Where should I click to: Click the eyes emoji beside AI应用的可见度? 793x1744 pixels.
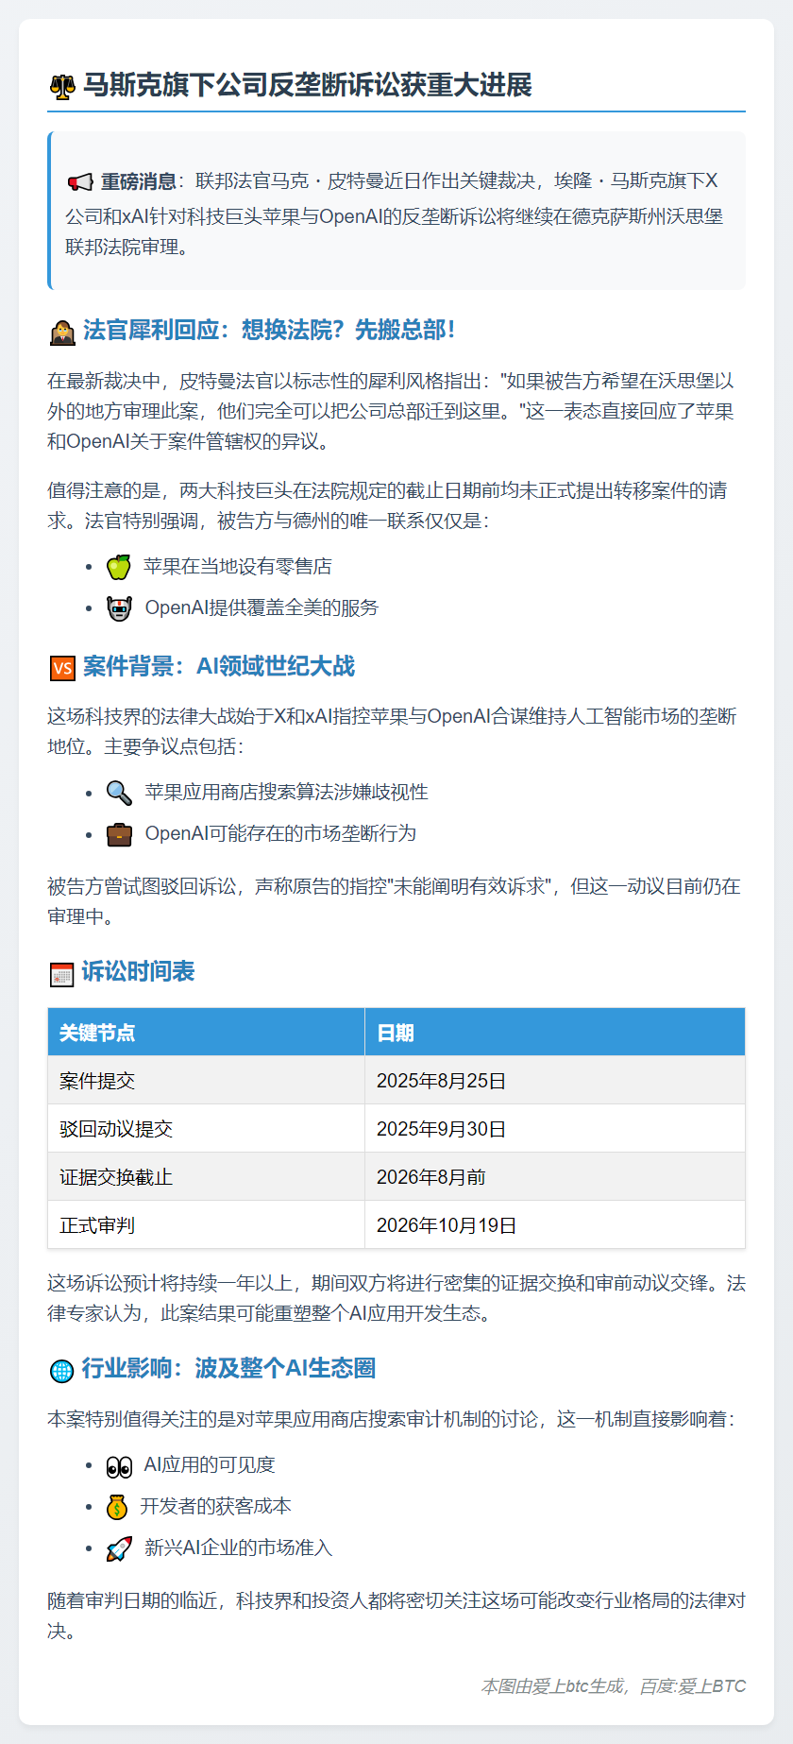click(119, 1466)
